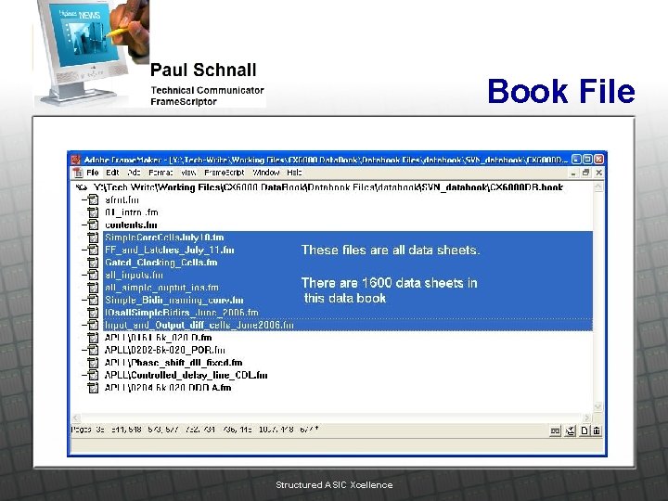Click the file icon beside all_inputs.fm

click(x=93, y=275)
